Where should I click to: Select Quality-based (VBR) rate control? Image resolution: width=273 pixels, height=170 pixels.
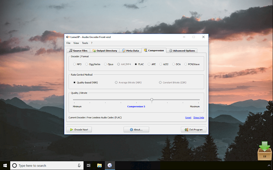[86, 83]
